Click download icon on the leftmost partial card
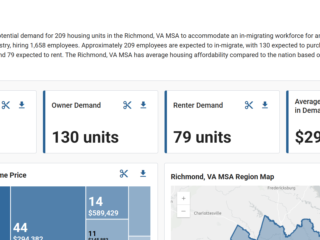 [22, 105]
